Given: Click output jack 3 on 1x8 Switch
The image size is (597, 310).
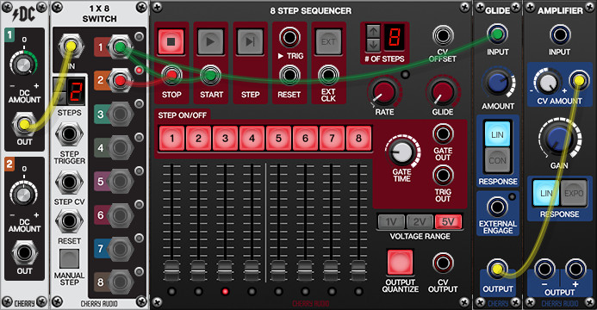Looking at the screenshot, I should [x=120, y=114].
